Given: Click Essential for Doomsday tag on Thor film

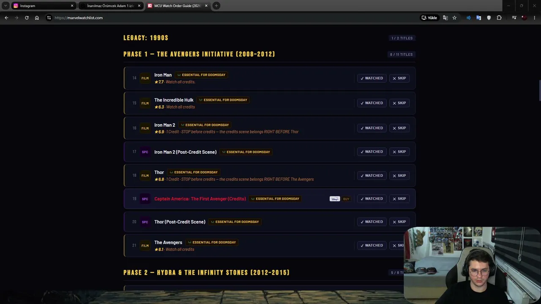Looking at the screenshot, I should [x=194, y=172].
